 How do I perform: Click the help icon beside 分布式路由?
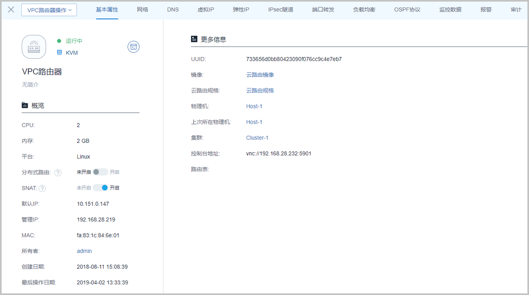point(58,172)
